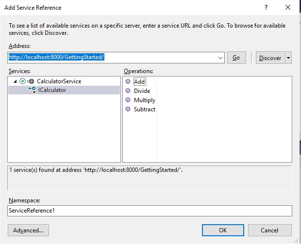
Task: Click the Divide operation cube icon
Action: (x=128, y=91)
